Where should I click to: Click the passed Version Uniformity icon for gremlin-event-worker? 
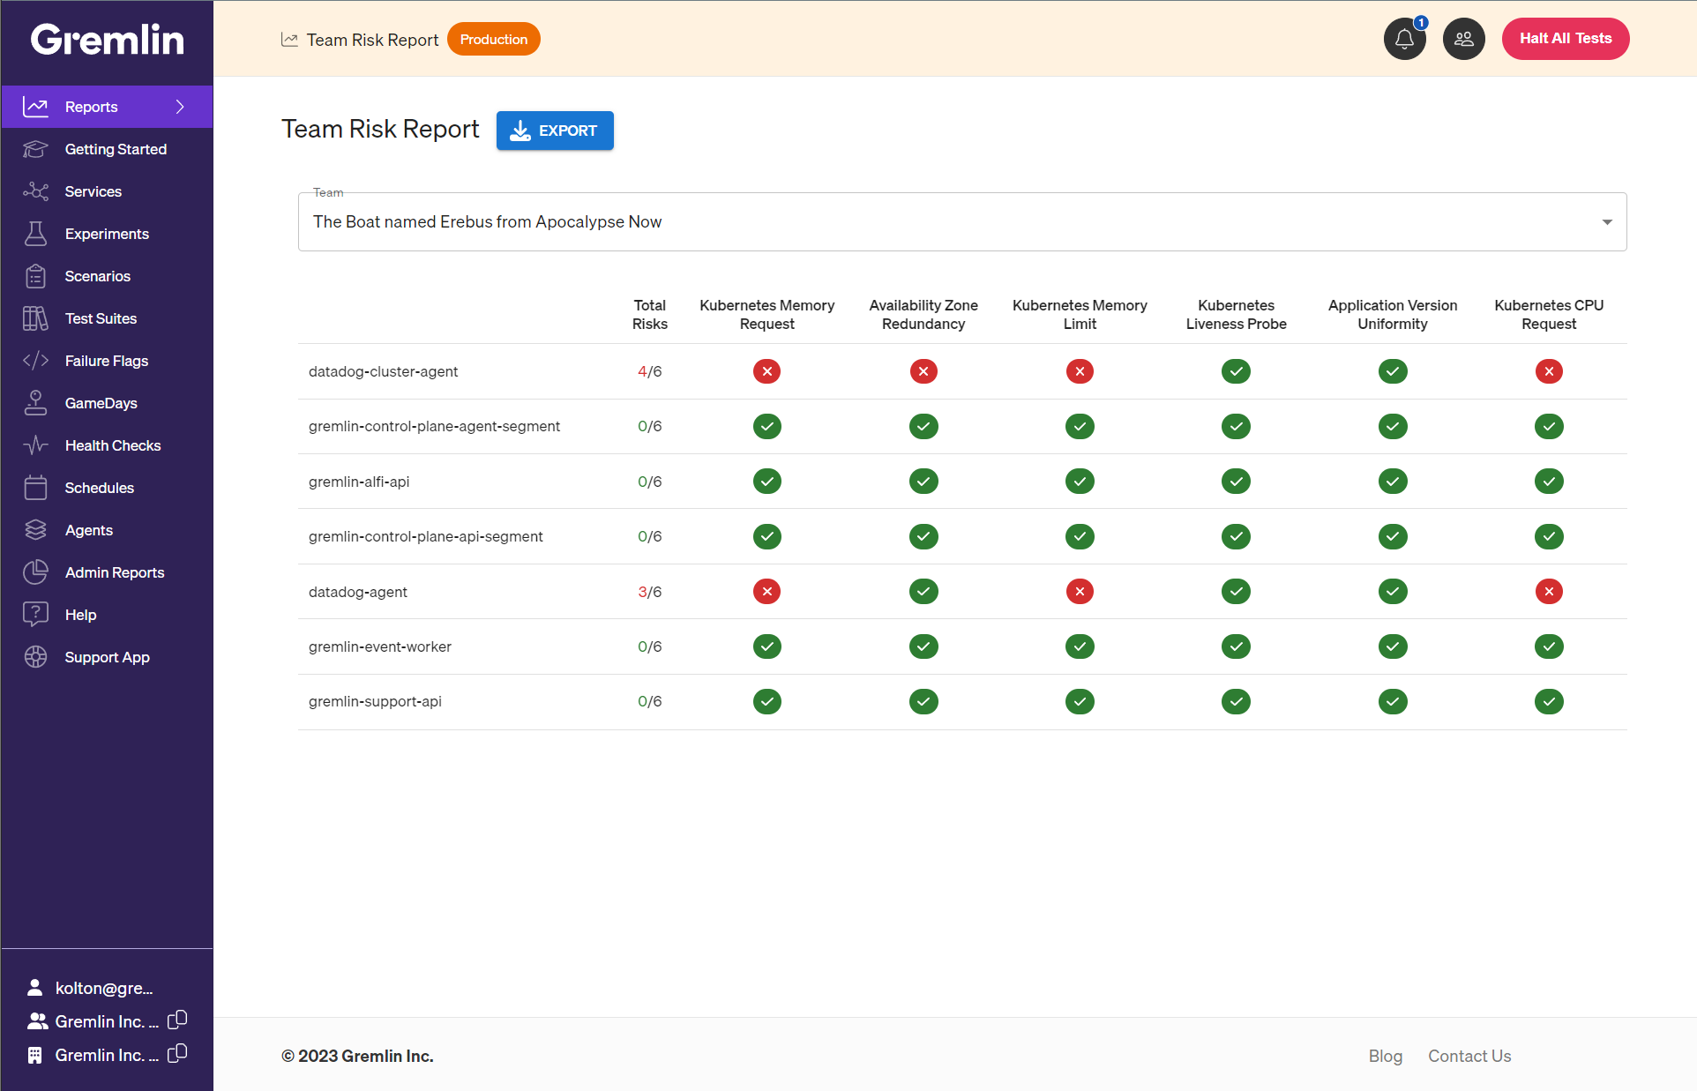coord(1393,646)
